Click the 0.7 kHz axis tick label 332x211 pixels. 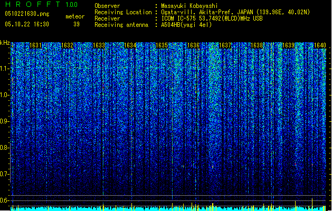pyautogui.click(x=4, y=175)
